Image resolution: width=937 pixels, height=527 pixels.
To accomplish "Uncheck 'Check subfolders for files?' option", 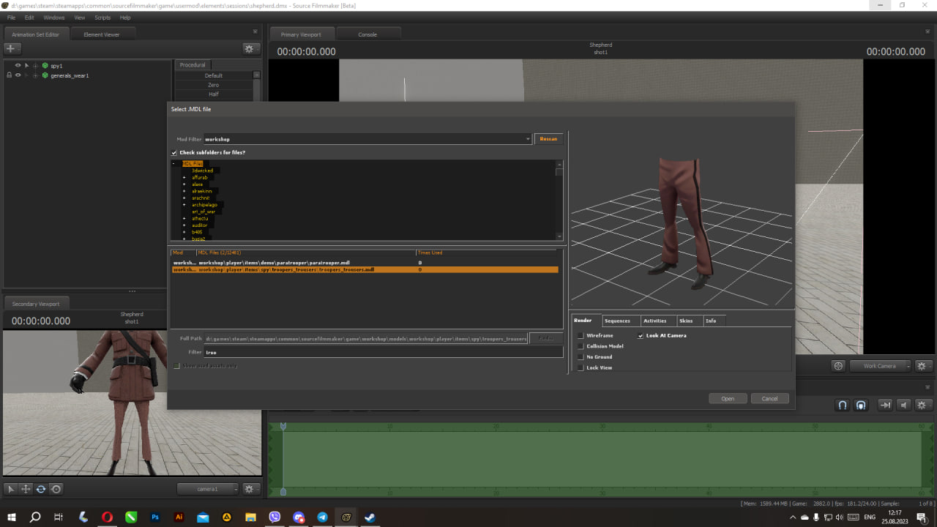I will (x=174, y=152).
